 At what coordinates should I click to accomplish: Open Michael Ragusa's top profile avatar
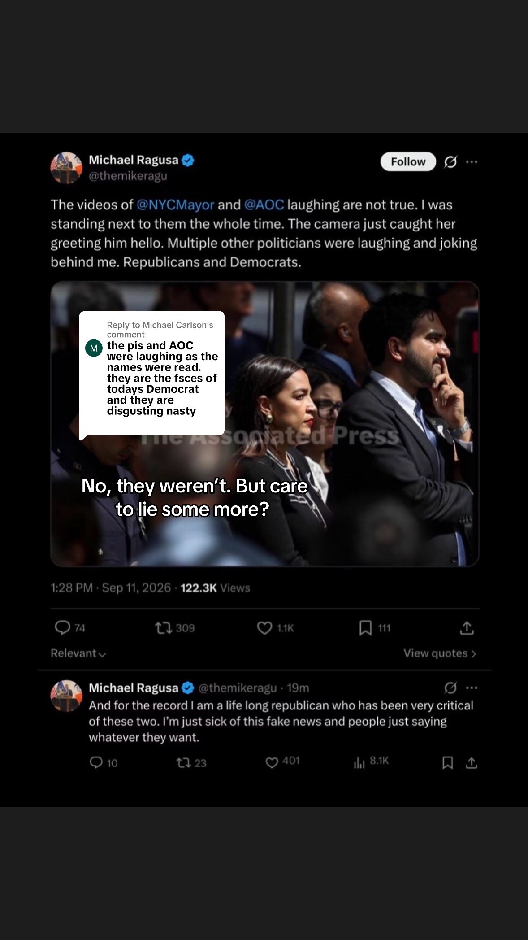(66, 168)
